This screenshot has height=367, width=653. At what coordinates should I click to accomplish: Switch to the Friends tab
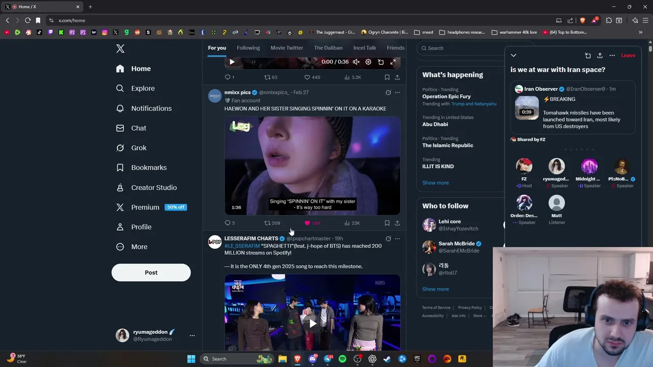(x=395, y=48)
